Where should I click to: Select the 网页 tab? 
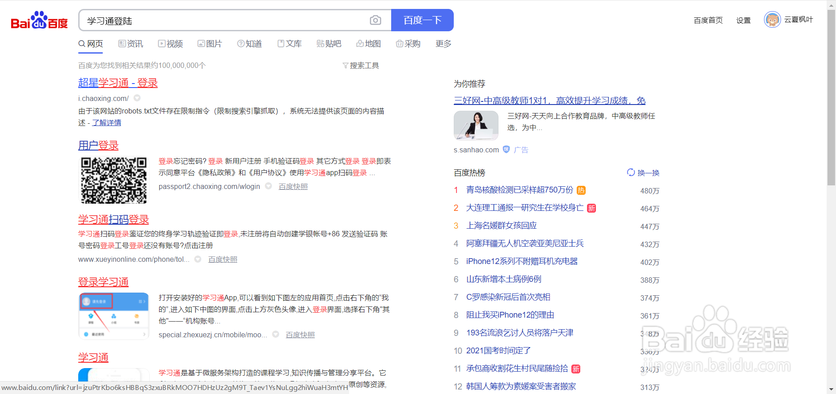91,44
